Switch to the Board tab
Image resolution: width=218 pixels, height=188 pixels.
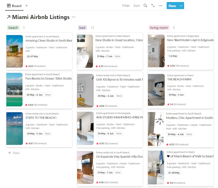(14, 6)
